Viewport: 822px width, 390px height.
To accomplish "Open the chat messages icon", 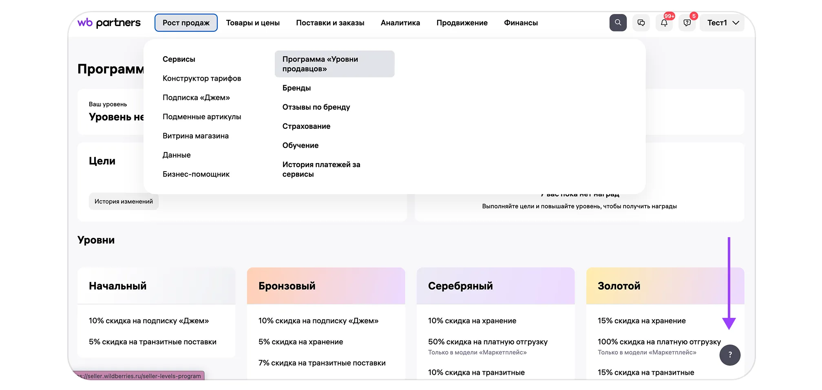I will pos(641,23).
